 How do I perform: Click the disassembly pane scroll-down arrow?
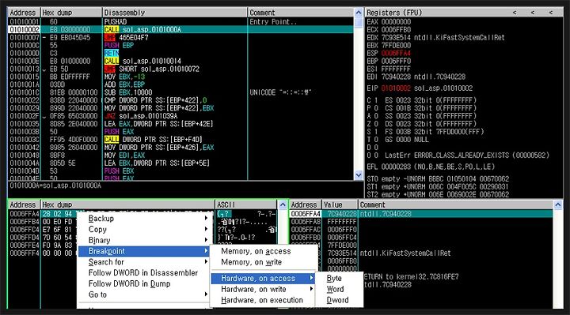coord(359,175)
